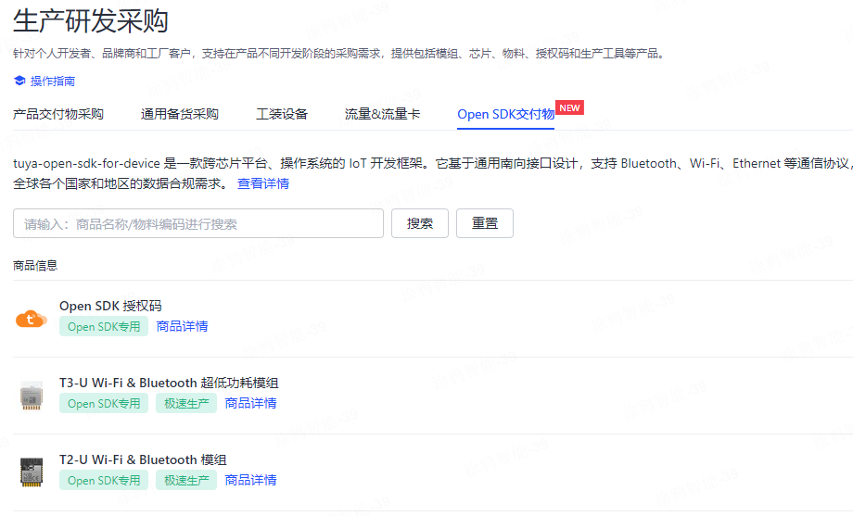
Task: Open 商品详情 for the T3-U module
Action: pyautogui.click(x=250, y=403)
